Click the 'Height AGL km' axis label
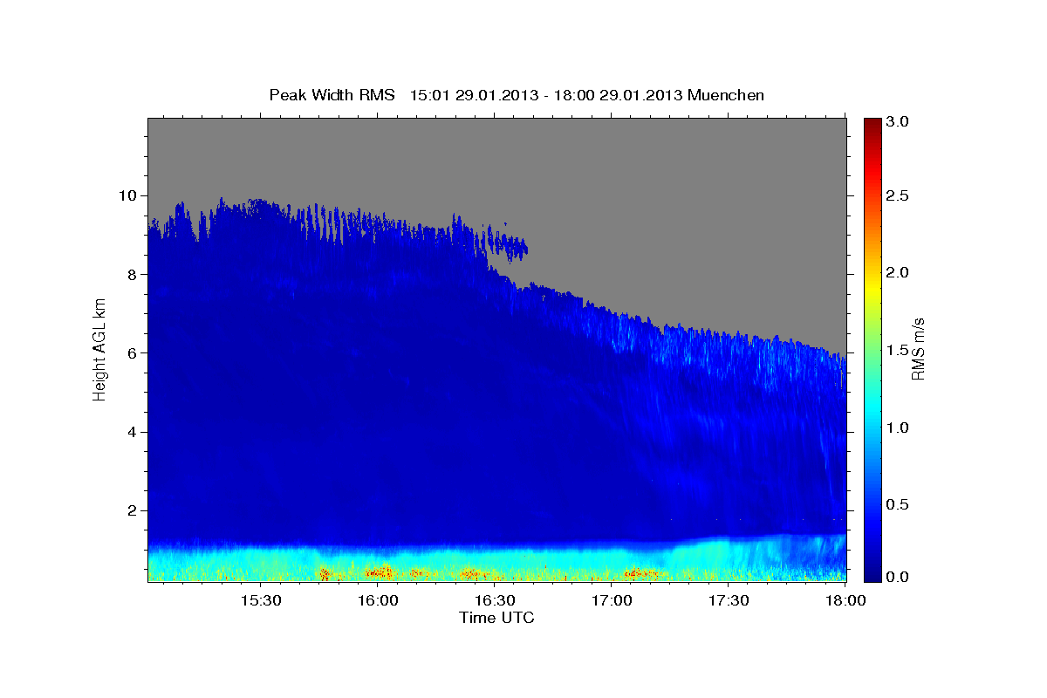 100,348
